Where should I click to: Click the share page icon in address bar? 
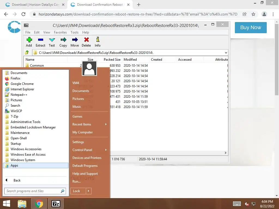tap(245, 14)
